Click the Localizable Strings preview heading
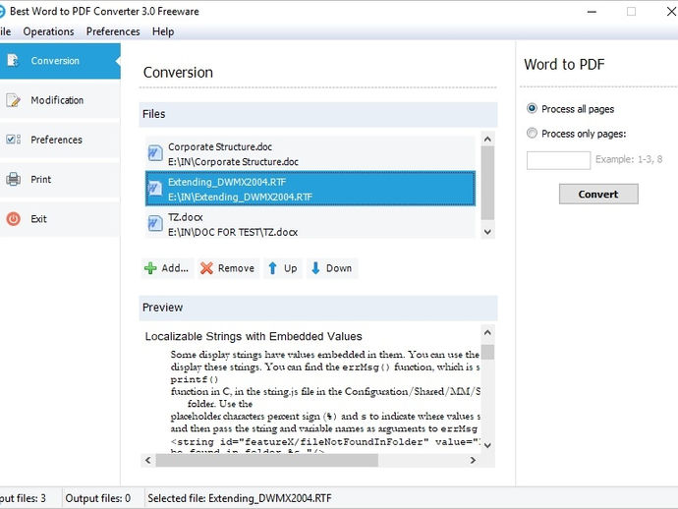This screenshot has height=509, width=678. click(x=254, y=336)
